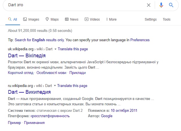
Task: Open 'Пример' sitelink
Action: [x=14, y=123]
